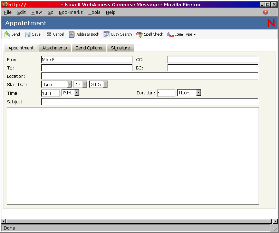Image resolution: width=279 pixels, height=233 pixels.
Task: Click the Busy Search label
Action: click(x=121, y=34)
